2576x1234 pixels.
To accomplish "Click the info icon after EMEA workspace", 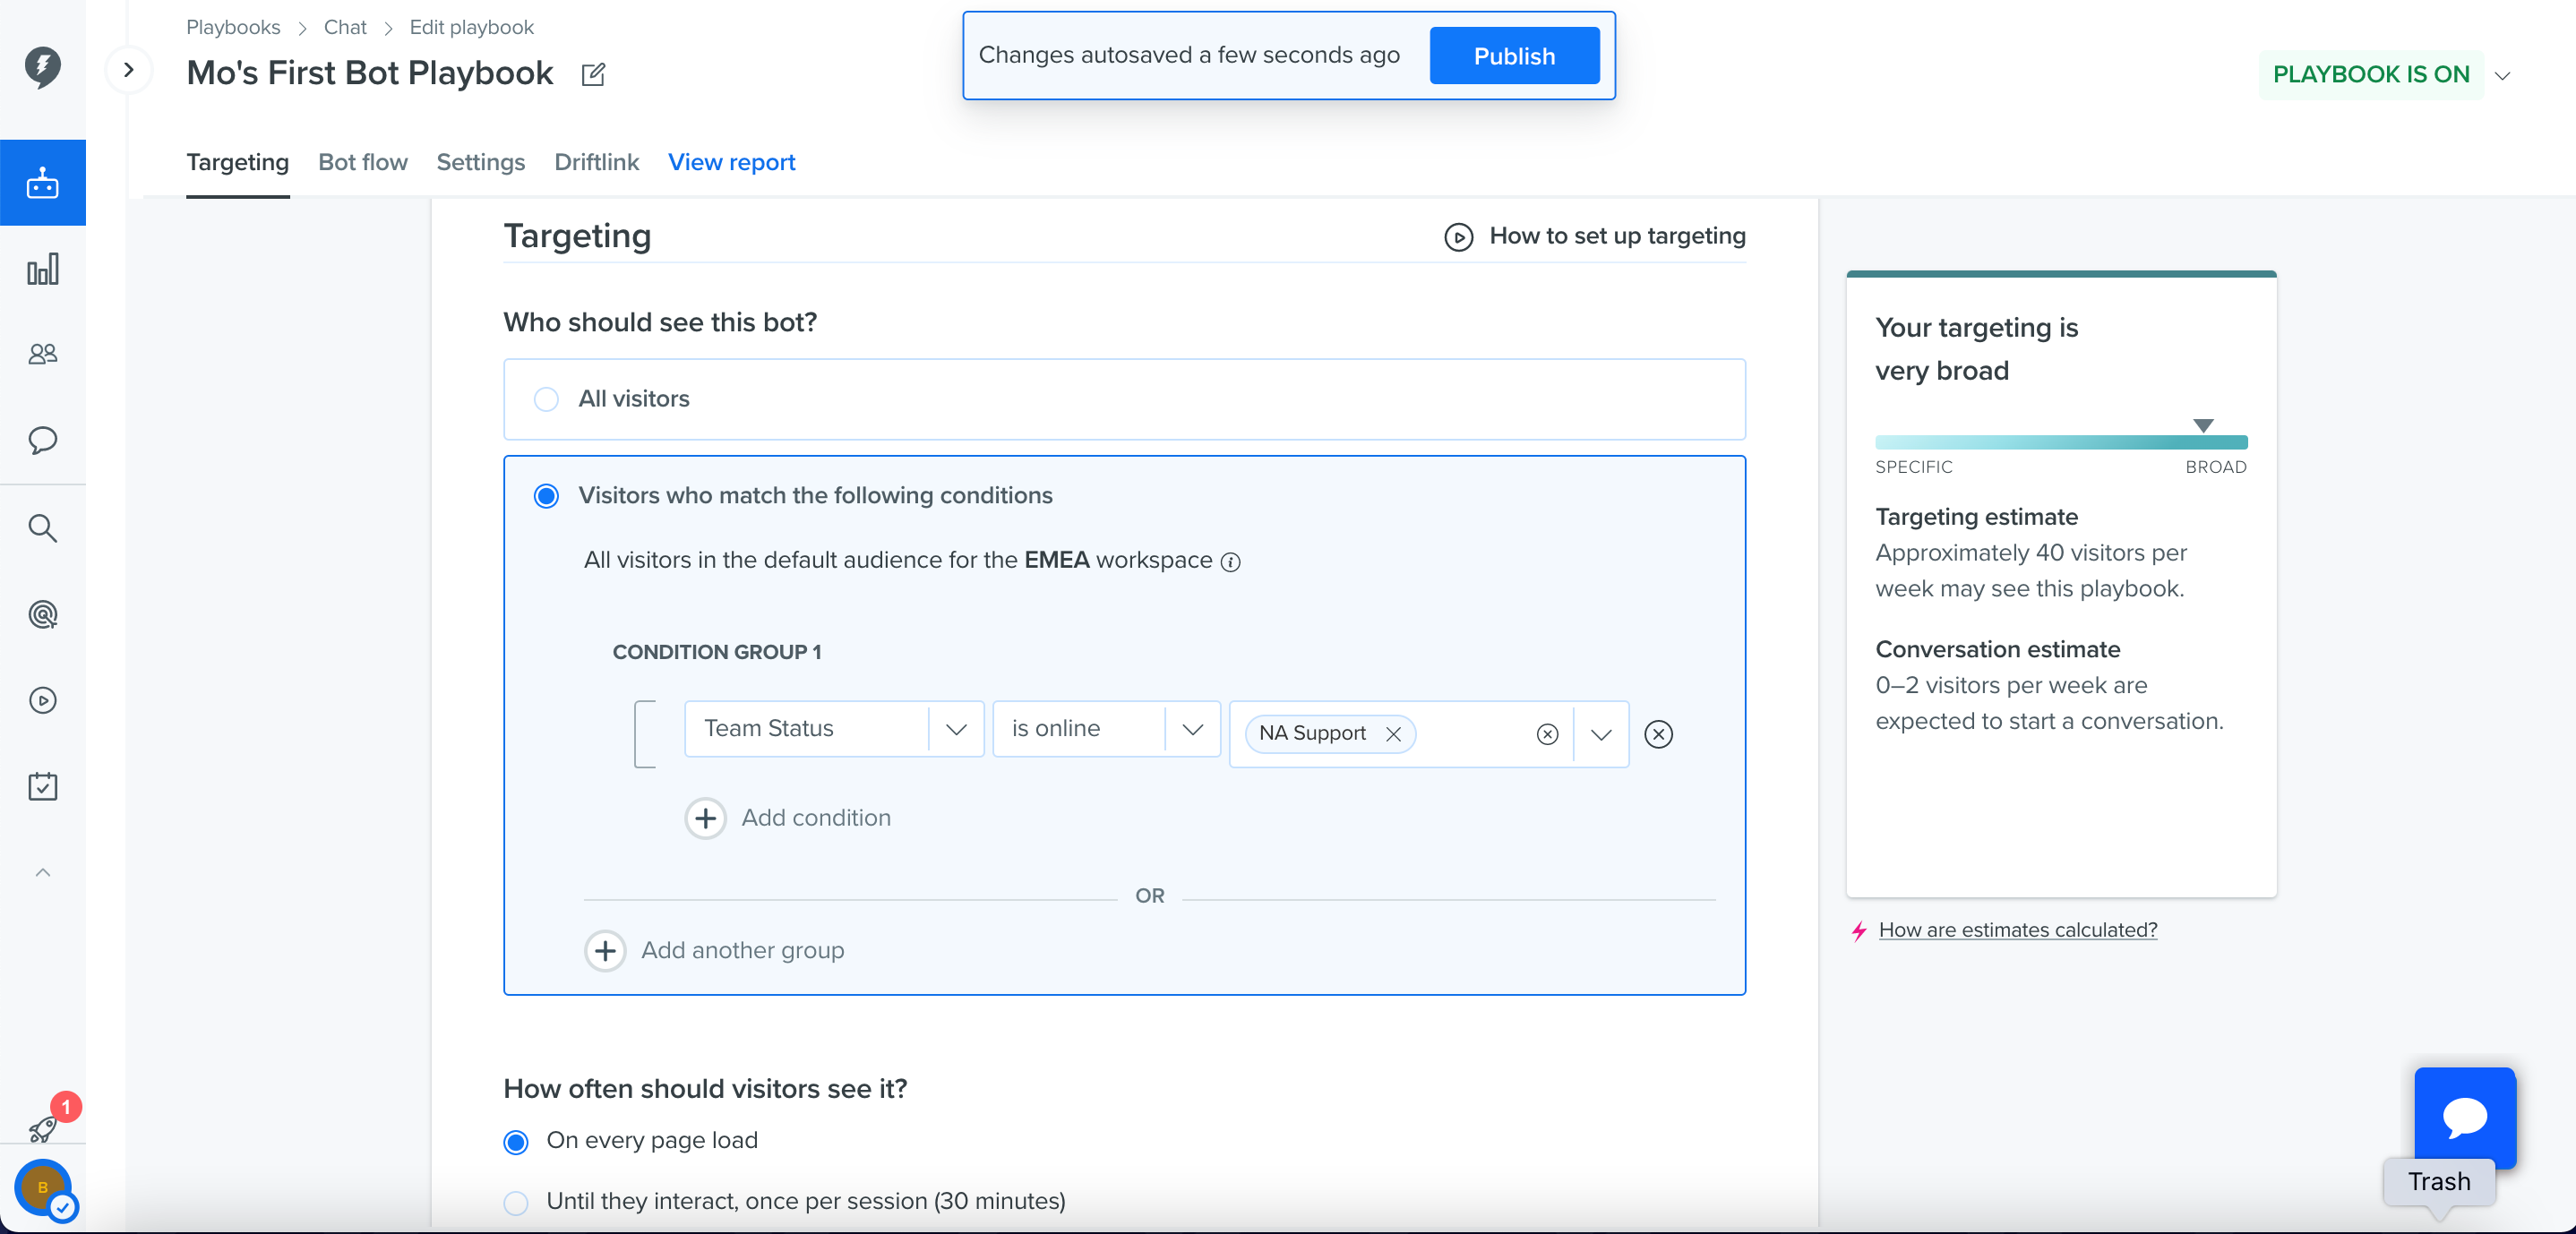I will tap(1231, 562).
